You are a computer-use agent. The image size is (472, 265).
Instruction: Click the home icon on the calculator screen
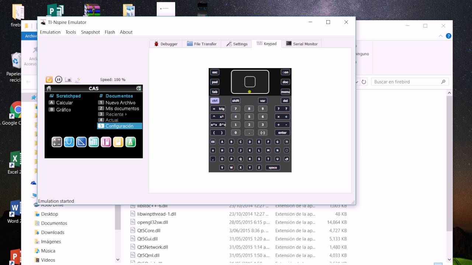pyautogui.click(x=49, y=88)
